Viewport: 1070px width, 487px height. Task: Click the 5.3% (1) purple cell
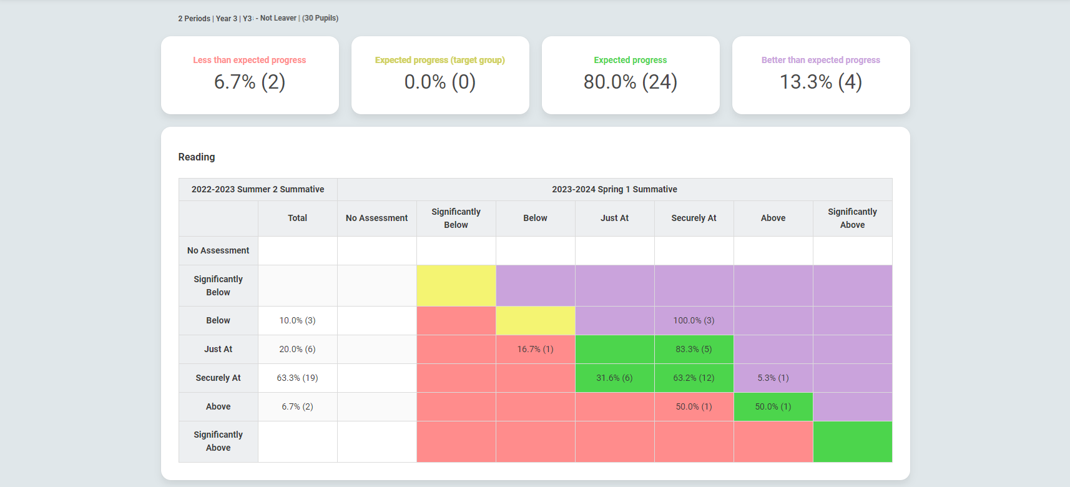click(773, 378)
